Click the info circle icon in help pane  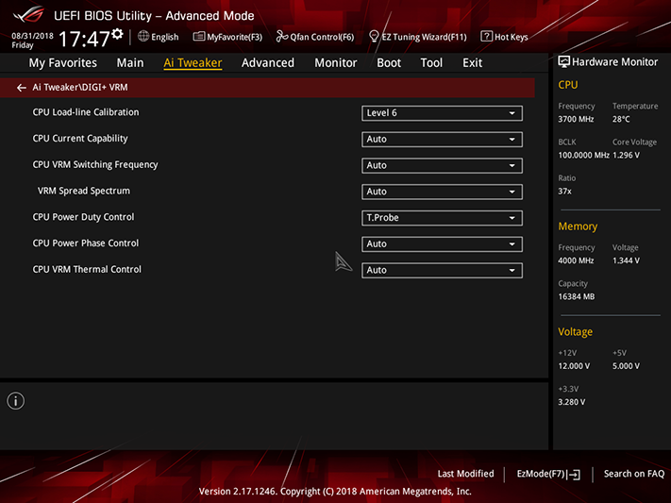(16, 401)
